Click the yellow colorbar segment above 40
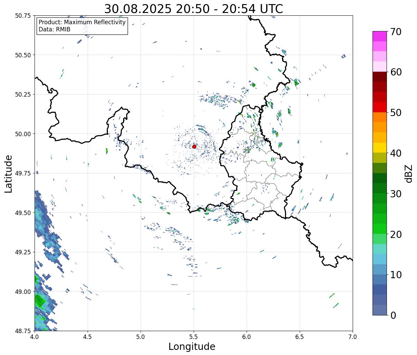417x355 pixels. [380, 148]
